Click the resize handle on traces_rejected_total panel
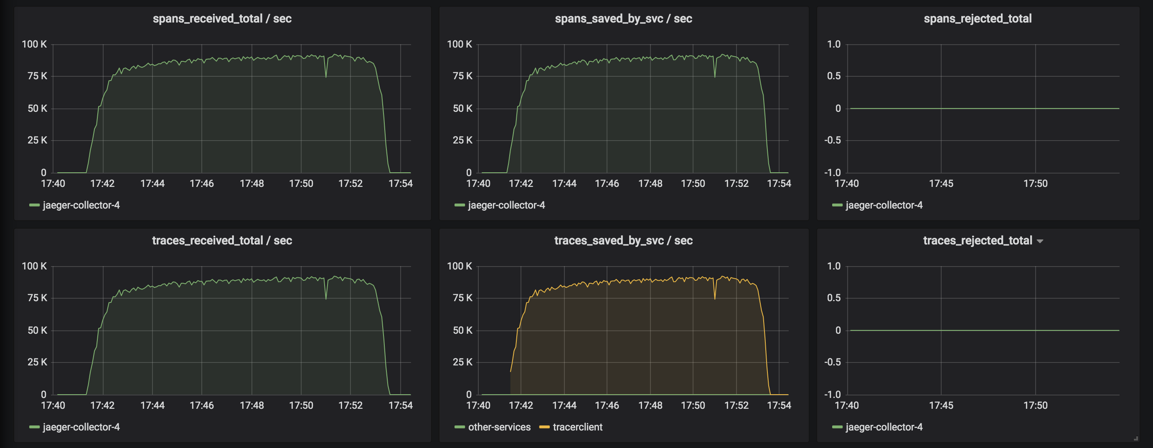The width and height of the screenshot is (1153, 448). click(1136, 438)
